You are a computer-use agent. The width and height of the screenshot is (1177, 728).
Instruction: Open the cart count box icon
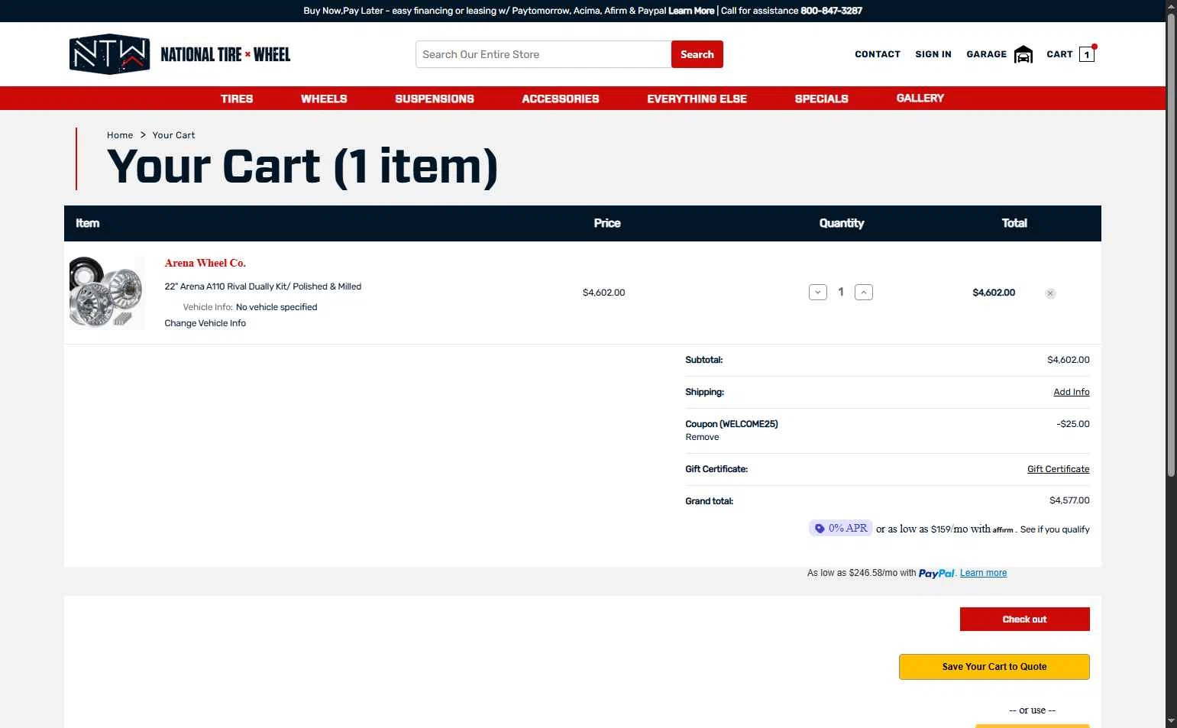coord(1087,54)
